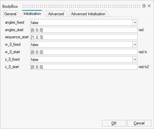Open the Advanced tab
154x129 pixels.
tap(56, 14)
